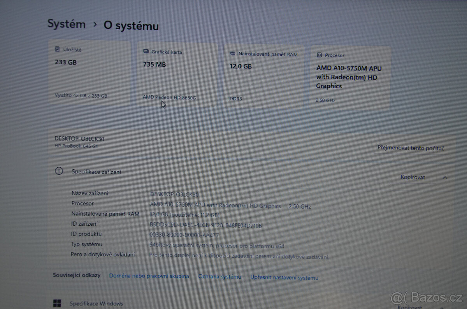Click the storage icon showing 233 GB
Viewport: 467px width, 309px height.
(x=56, y=48)
